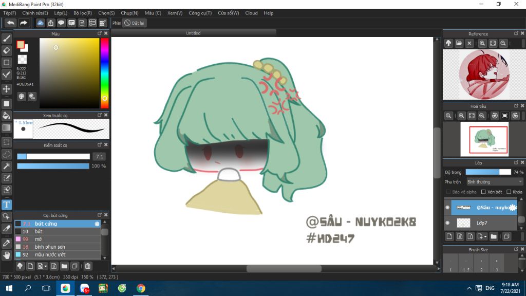526x296 pixels.
Task: Select the mờ blur brush
Action: (58, 239)
